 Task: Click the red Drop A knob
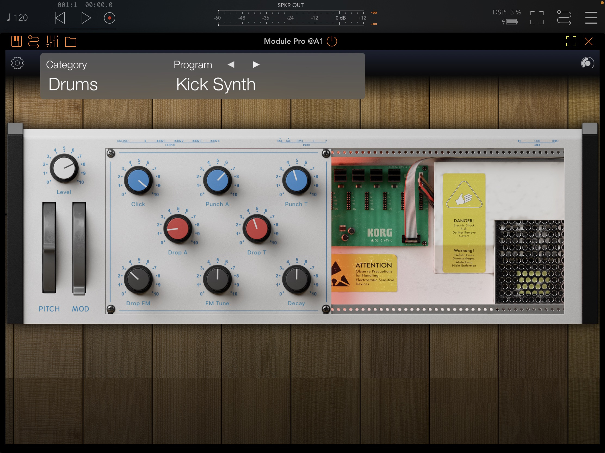point(178,229)
